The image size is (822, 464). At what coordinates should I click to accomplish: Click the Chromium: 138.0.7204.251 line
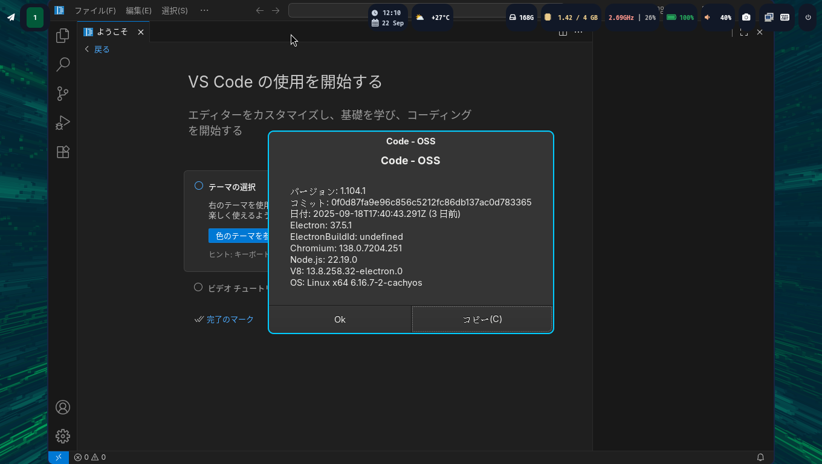(346, 248)
